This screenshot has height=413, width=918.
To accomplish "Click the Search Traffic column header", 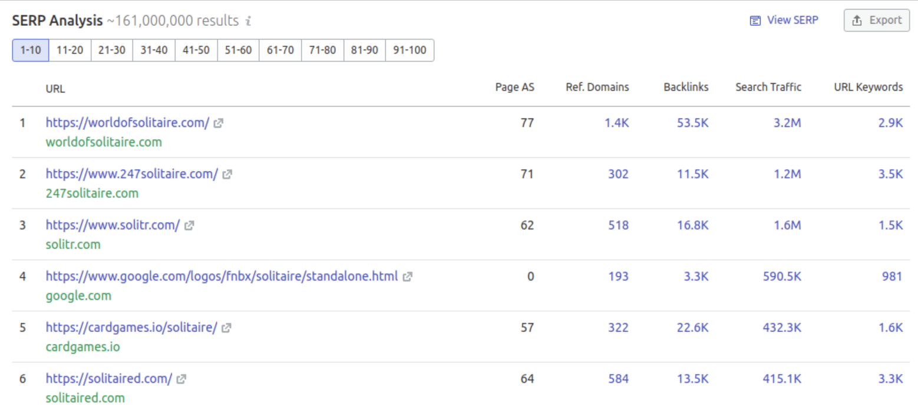I will click(768, 87).
